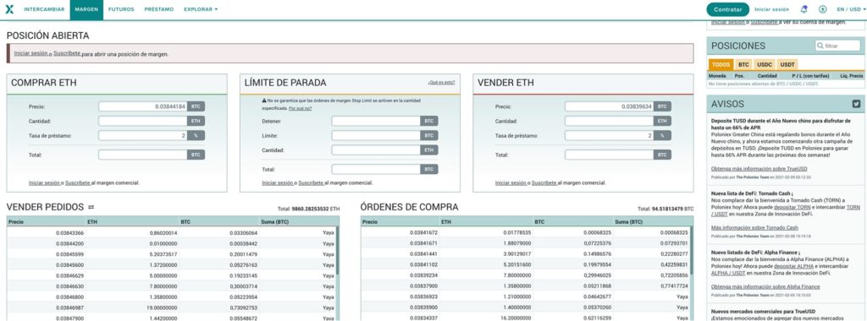867x321 pixels.
Task: Click buy order amount 16.20000000
Action: [516, 318]
